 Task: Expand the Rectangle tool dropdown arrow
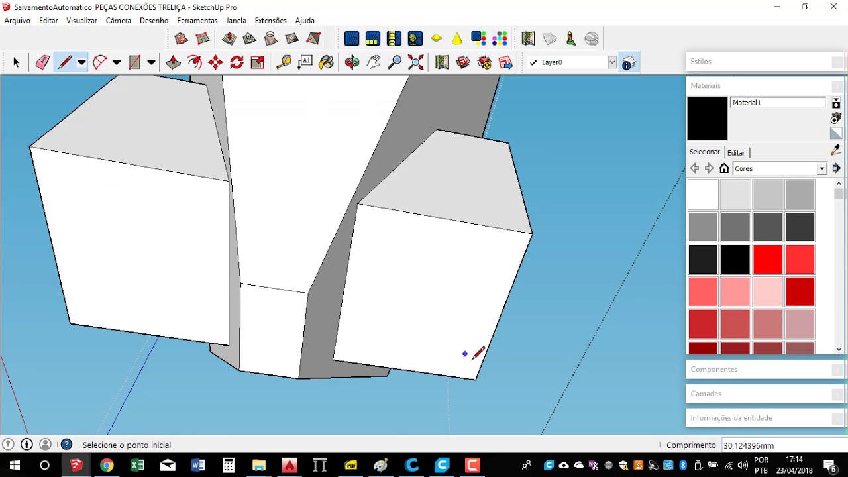(151, 62)
